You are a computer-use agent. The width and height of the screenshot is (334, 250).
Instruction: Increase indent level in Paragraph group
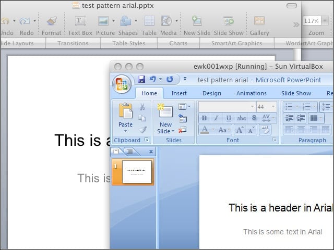(301, 118)
